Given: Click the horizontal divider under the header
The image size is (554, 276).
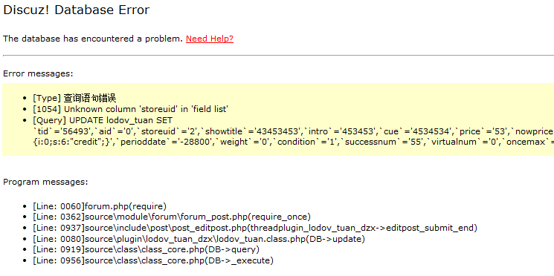Looking at the screenshot, I should tap(278, 56).
